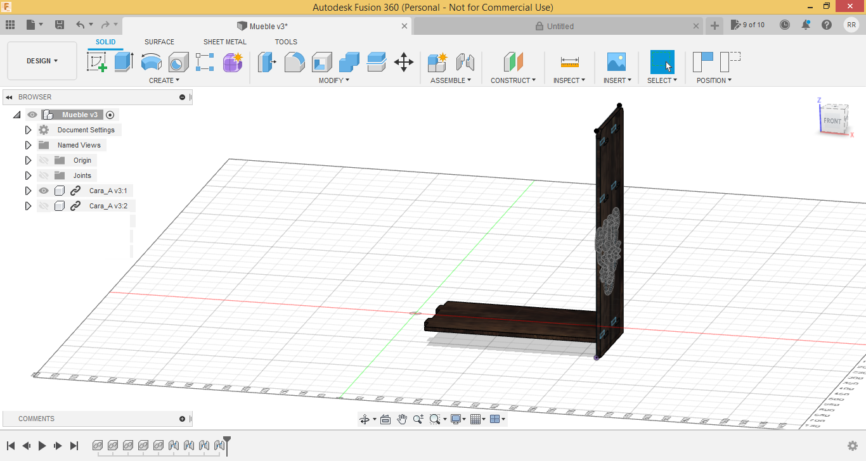This screenshot has height=461, width=866.
Task: Click the Capture Position icon
Action: (703, 62)
